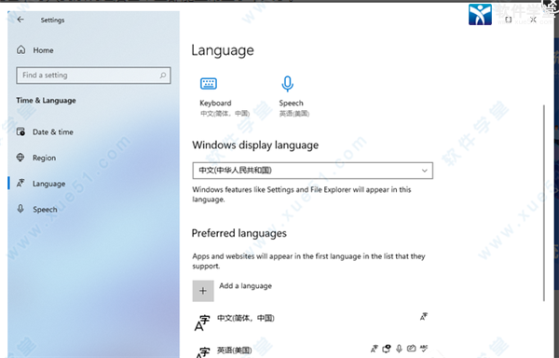The image size is (559, 358).
Task: Open Speech settings in the sidebar
Action: click(x=45, y=210)
